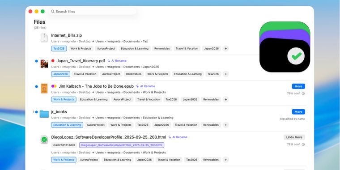
Task: Click the '(35 files)' count label
Action: pyautogui.click(x=40, y=28)
